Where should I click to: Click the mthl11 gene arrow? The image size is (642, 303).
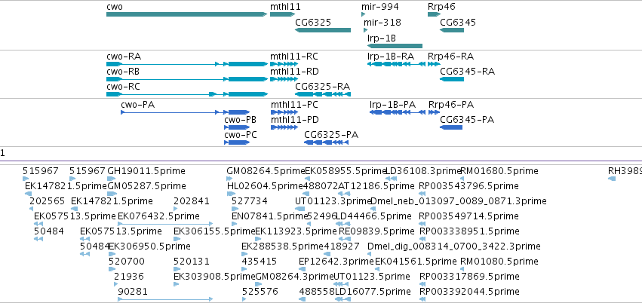pyautogui.click(x=281, y=14)
